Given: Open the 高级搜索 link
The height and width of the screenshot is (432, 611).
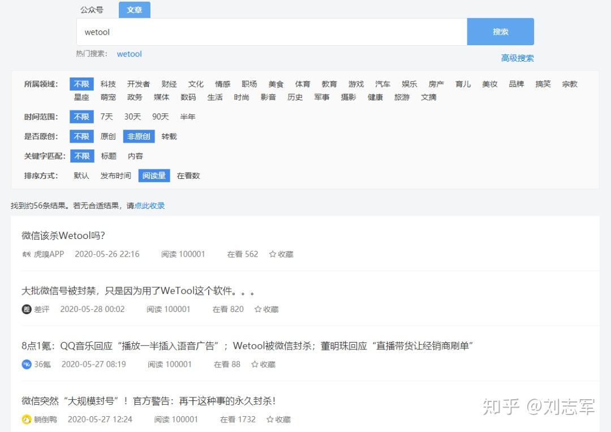Looking at the screenshot, I should click(x=517, y=58).
